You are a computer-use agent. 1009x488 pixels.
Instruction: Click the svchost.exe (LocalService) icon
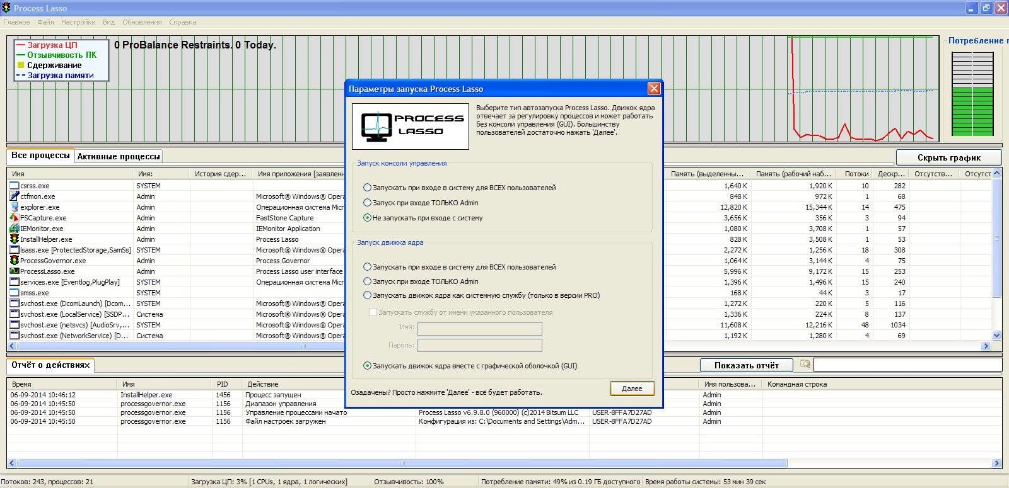(x=15, y=314)
